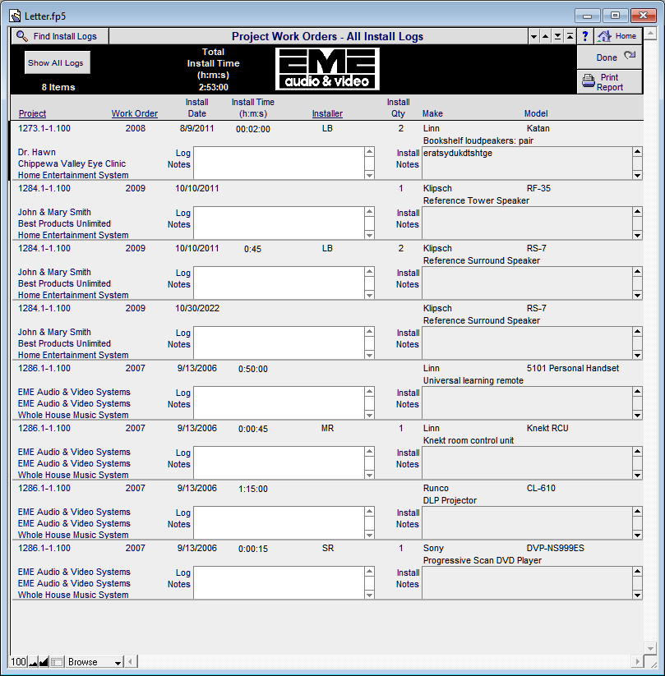Click horizontal scrollbar right arrow
This screenshot has height=676, width=665.
[637, 661]
